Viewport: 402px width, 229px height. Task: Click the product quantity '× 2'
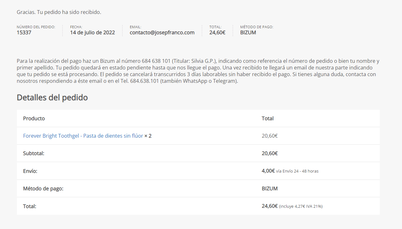(x=148, y=136)
